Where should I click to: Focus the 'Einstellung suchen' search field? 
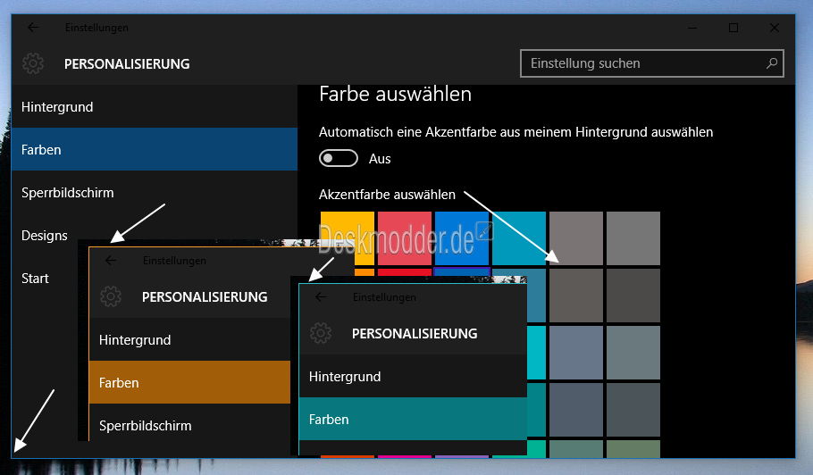[652, 63]
